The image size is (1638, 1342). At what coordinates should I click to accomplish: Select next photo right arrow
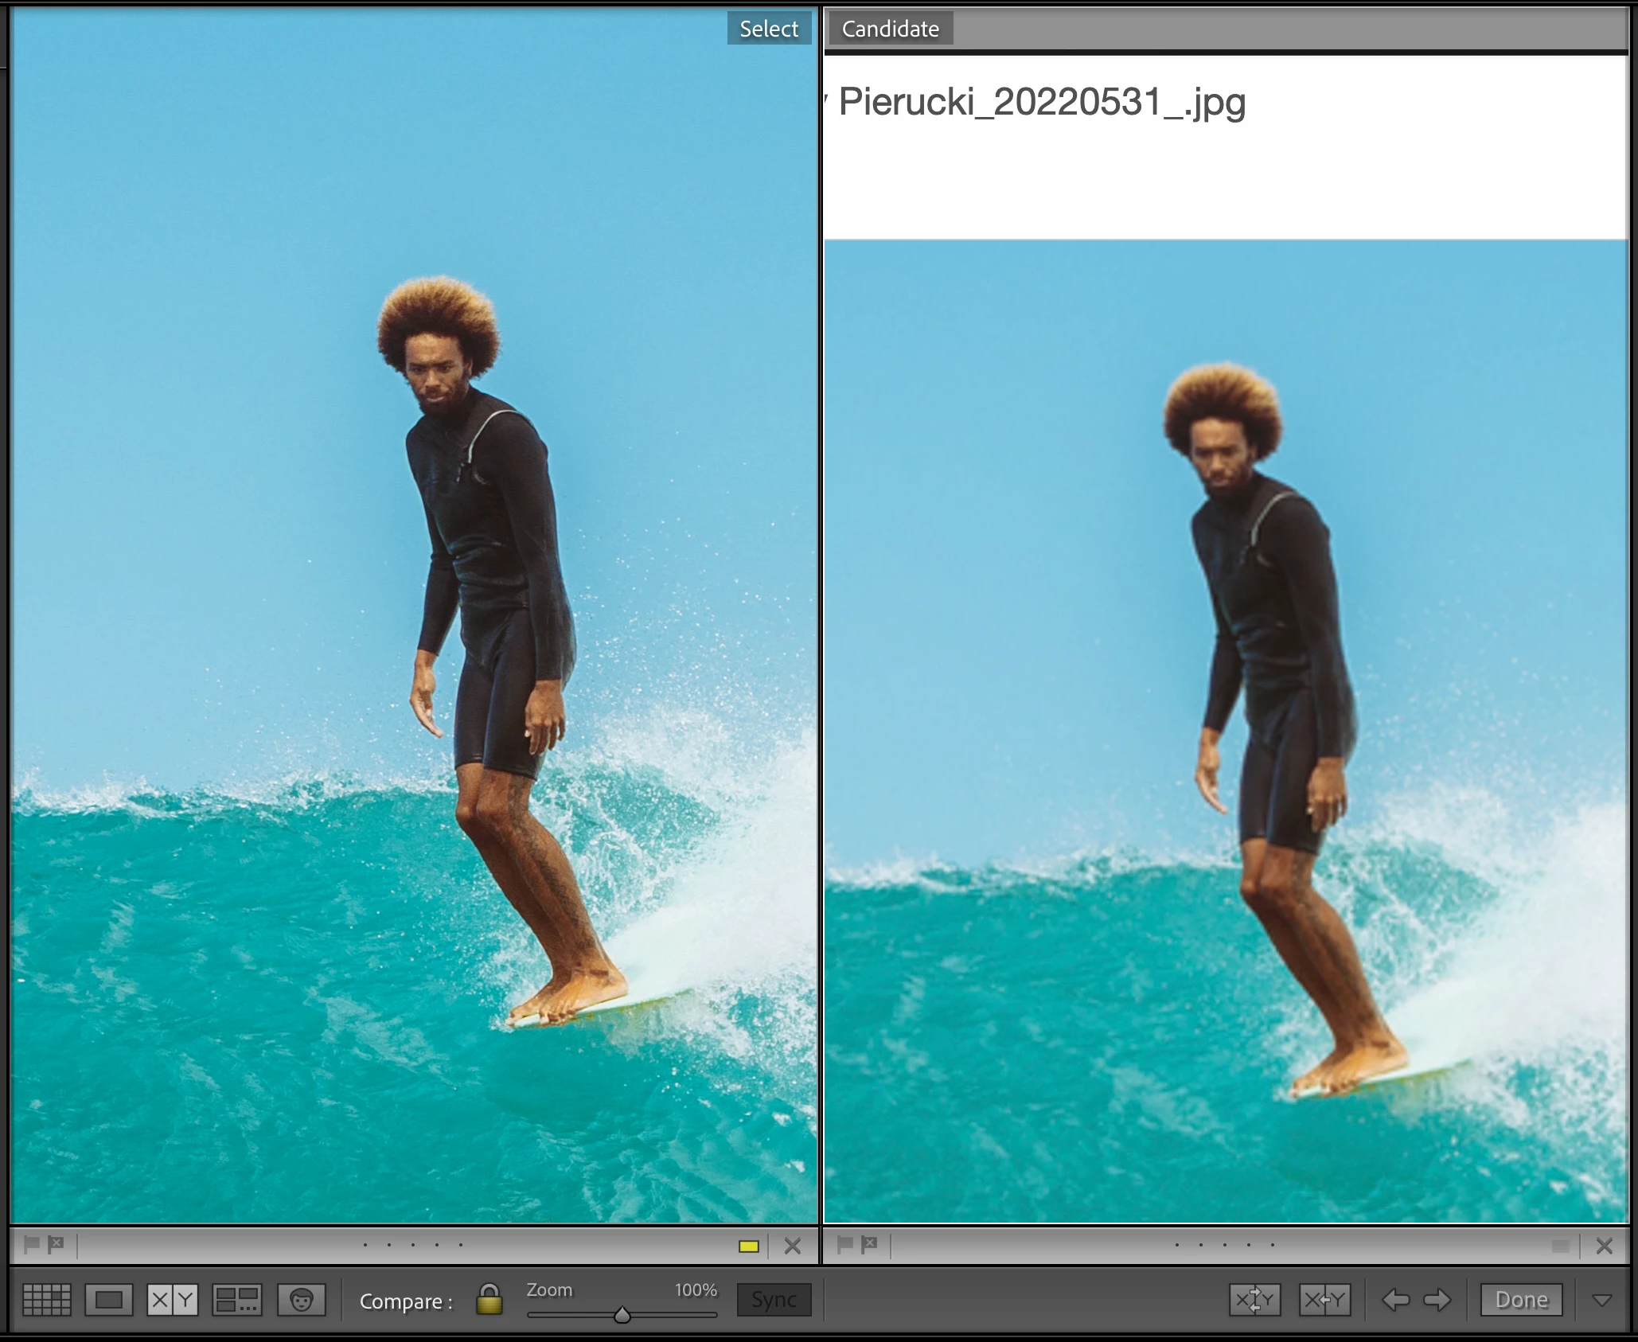1437,1301
